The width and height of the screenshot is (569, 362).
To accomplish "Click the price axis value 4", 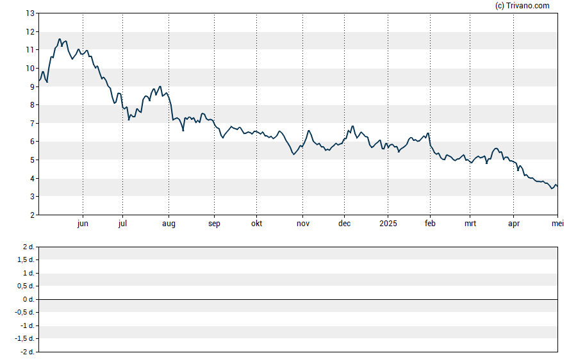I will click(32, 179).
